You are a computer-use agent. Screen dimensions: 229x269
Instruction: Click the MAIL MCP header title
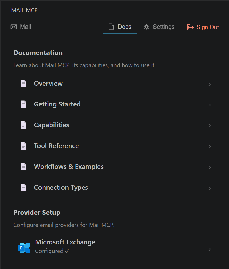coord(24,10)
